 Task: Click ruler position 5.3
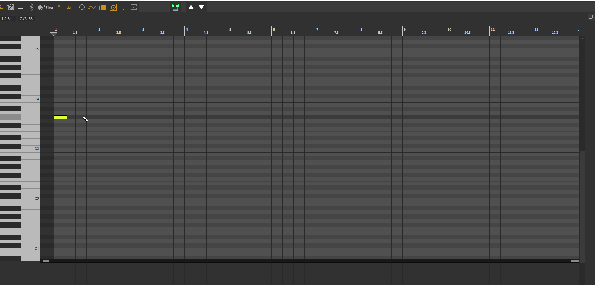tap(249, 33)
